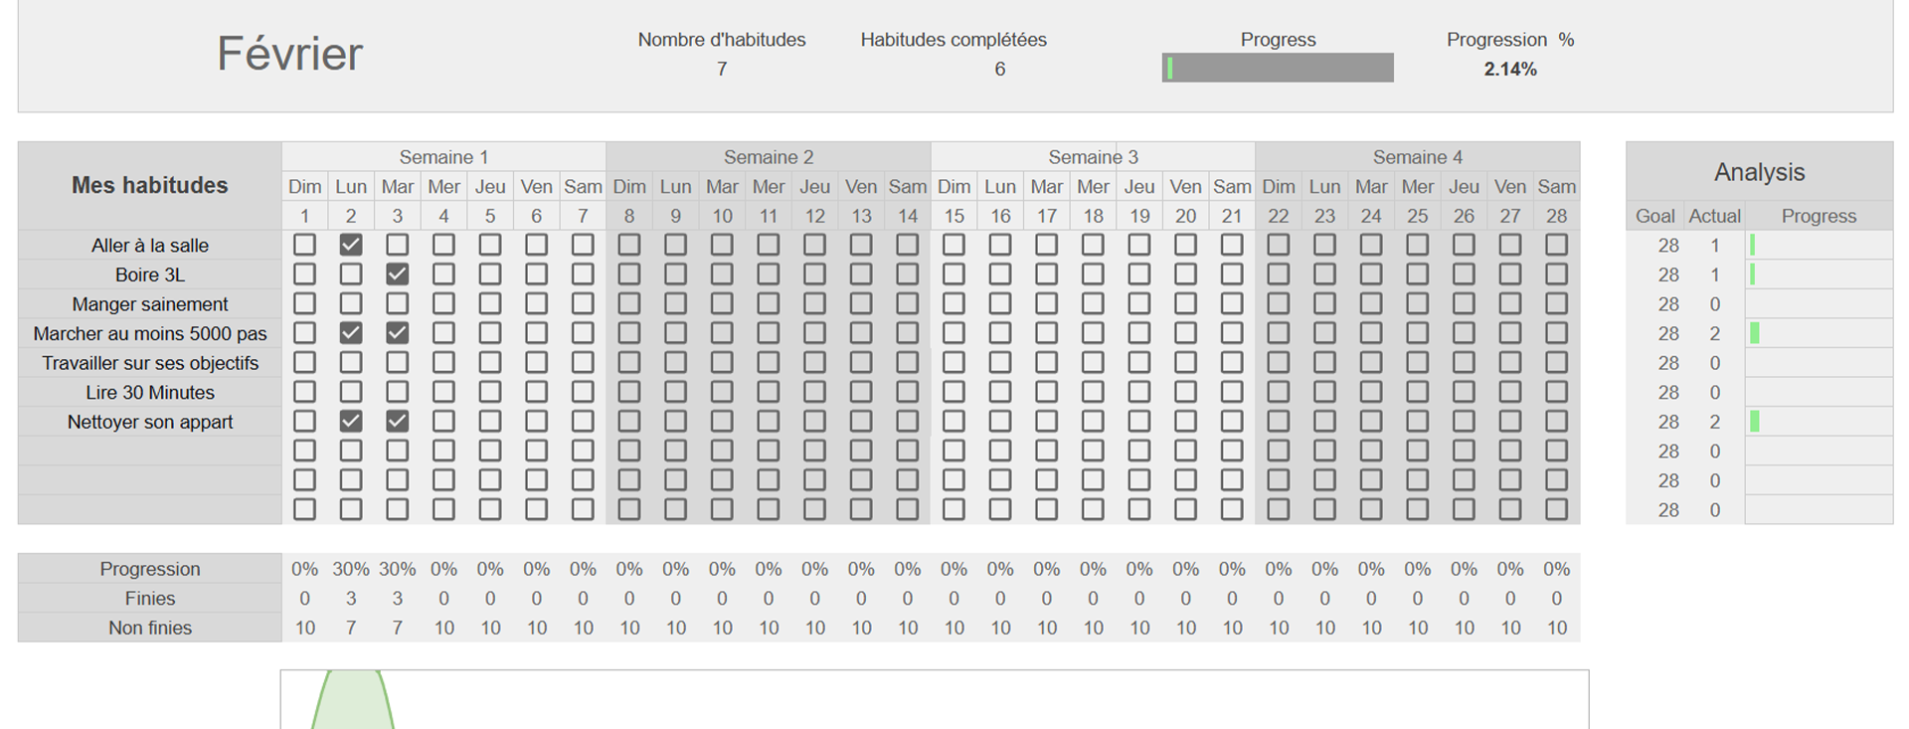Select the 2.14% progression value
Screen dimensions: 1909x729
(x=1510, y=69)
